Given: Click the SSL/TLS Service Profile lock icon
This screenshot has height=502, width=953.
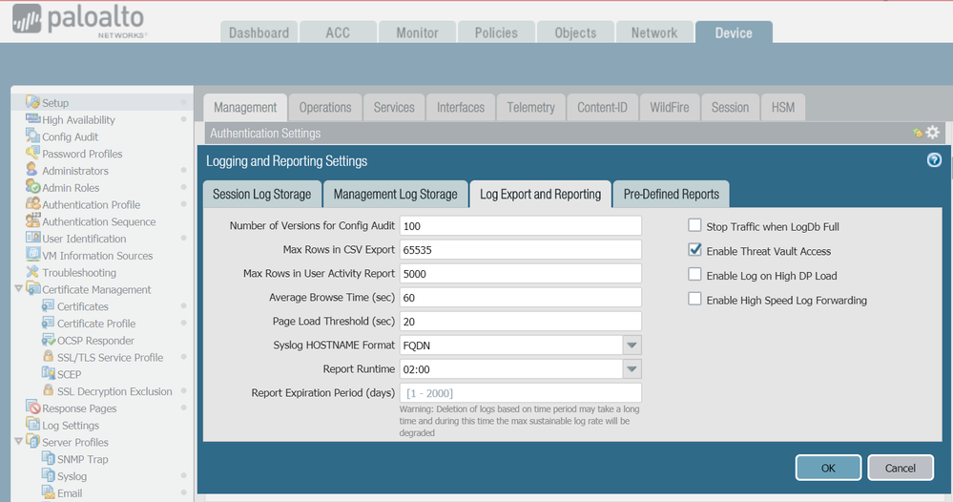Looking at the screenshot, I should pos(49,357).
